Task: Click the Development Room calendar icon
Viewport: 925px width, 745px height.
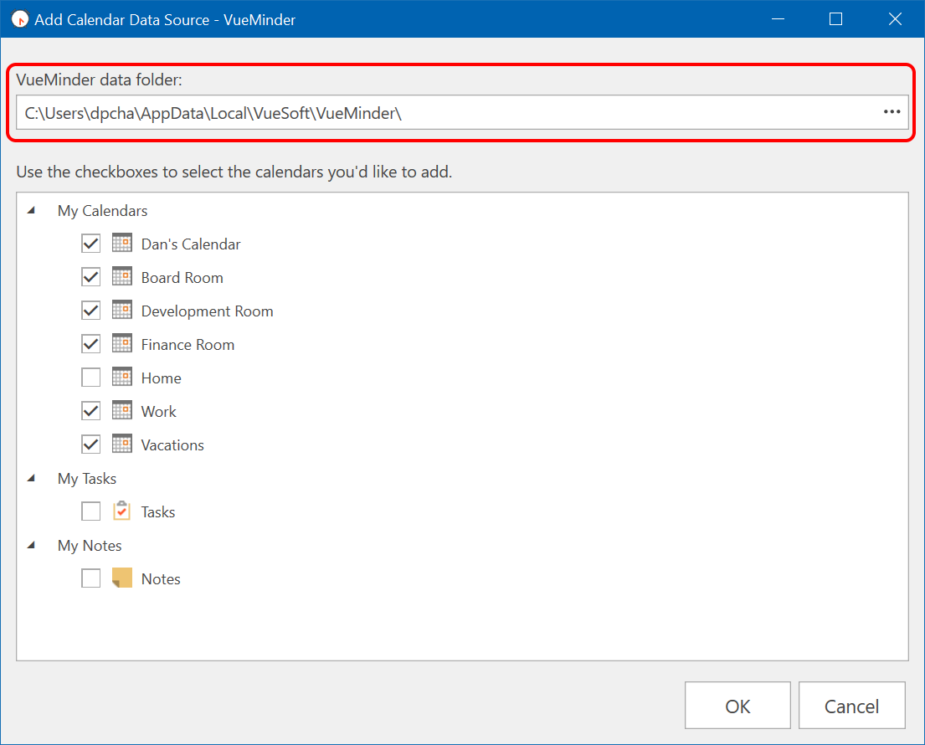Action: click(122, 311)
